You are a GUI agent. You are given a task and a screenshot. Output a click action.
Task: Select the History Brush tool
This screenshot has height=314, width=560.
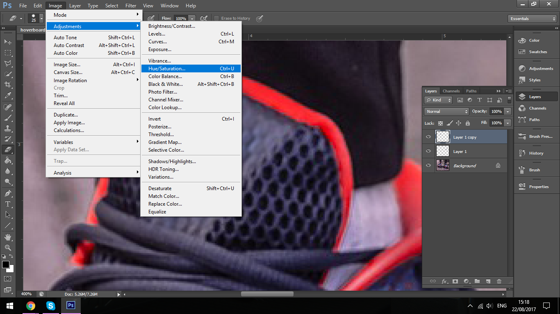tap(8, 139)
